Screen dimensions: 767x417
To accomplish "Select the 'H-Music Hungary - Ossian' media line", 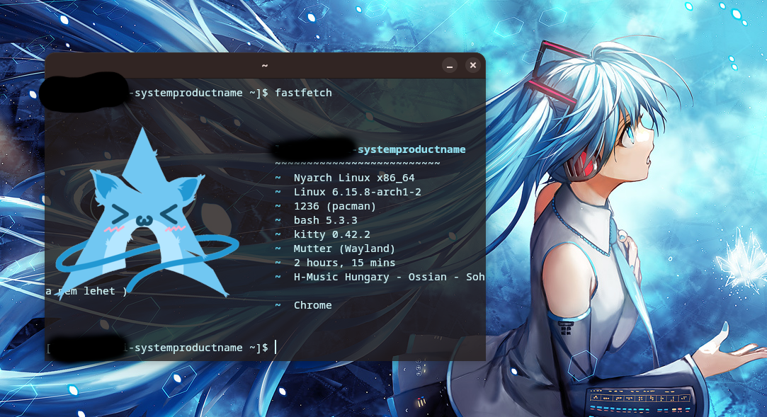I will (x=390, y=278).
